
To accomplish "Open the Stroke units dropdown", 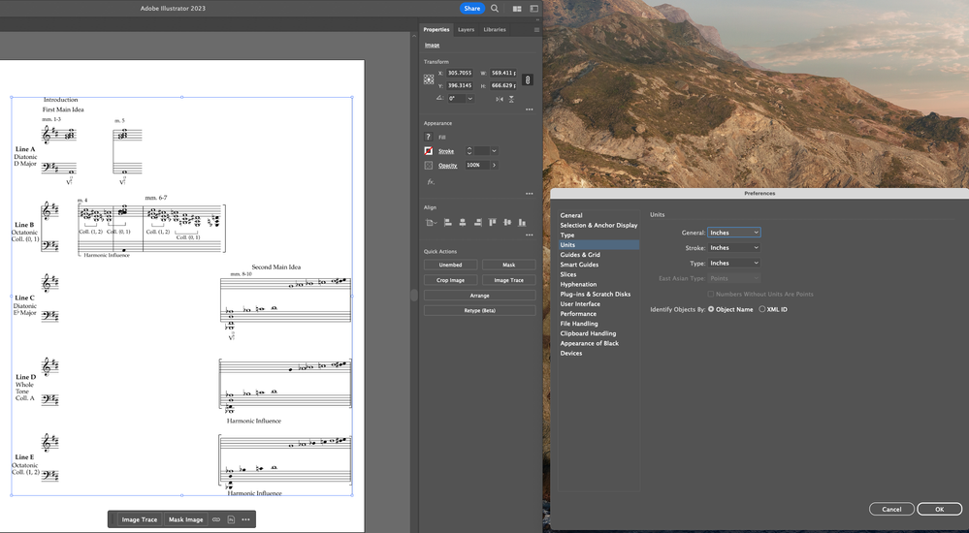I will 734,248.
